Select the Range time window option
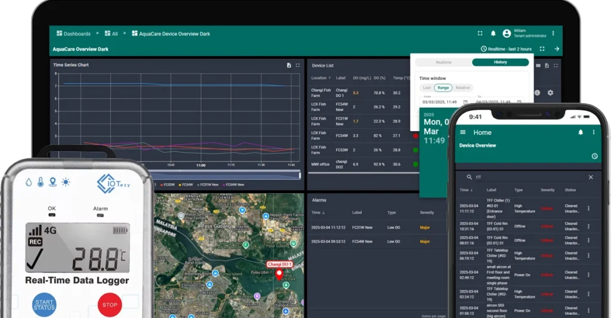611x318 pixels. tap(443, 88)
